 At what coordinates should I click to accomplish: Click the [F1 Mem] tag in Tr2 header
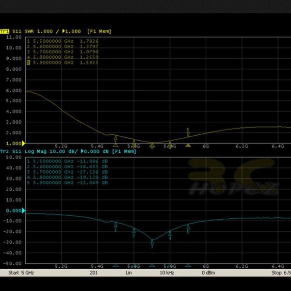124,151
